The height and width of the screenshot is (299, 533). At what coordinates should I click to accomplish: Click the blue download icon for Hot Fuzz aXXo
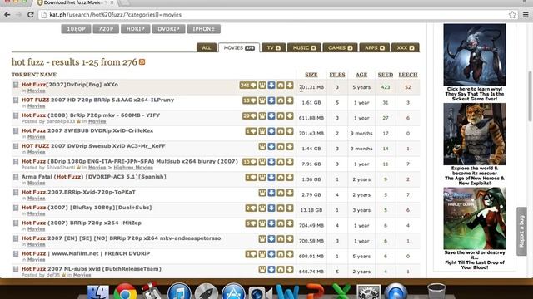coord(271,85)
